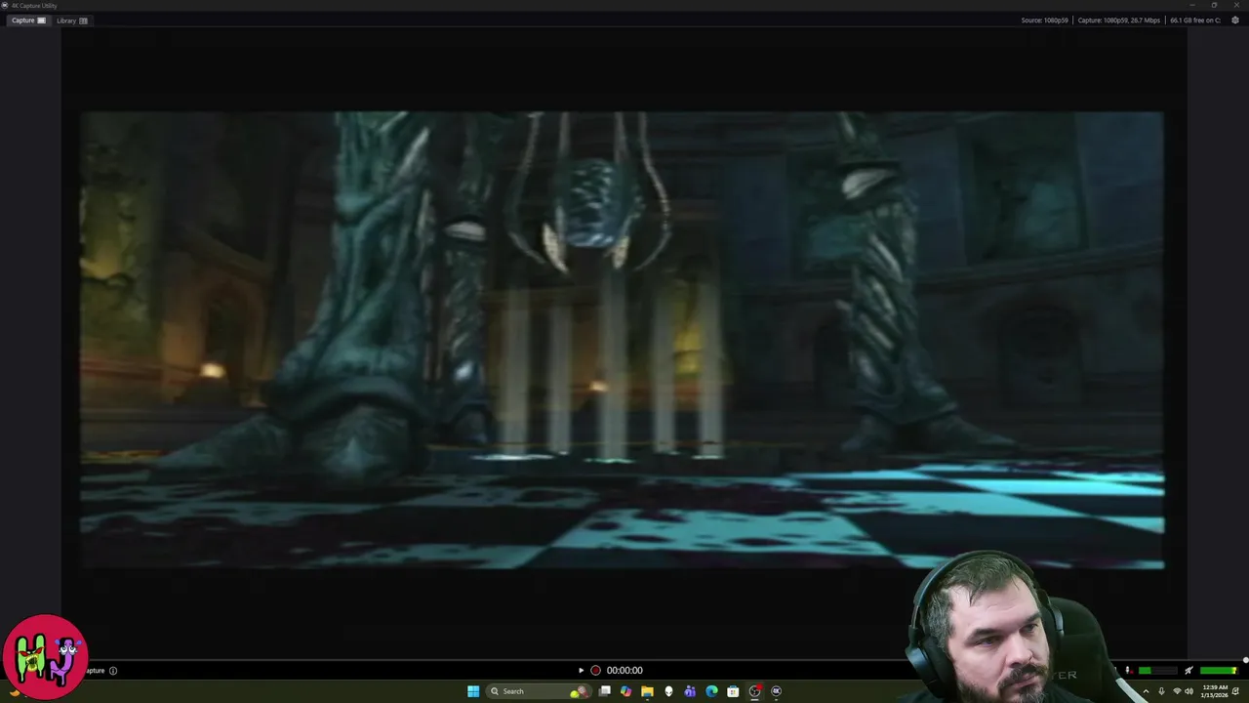The width and height of the screenshot is (1249, 703).
Task: Click the play triangle beside the record button
Action: click(x=581, y=670)
